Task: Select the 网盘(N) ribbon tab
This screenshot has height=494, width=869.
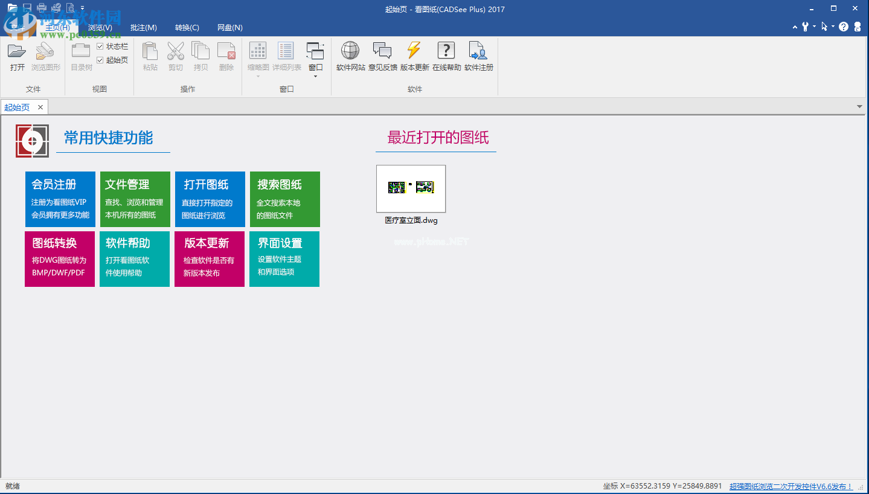Action: coord(230,28)
